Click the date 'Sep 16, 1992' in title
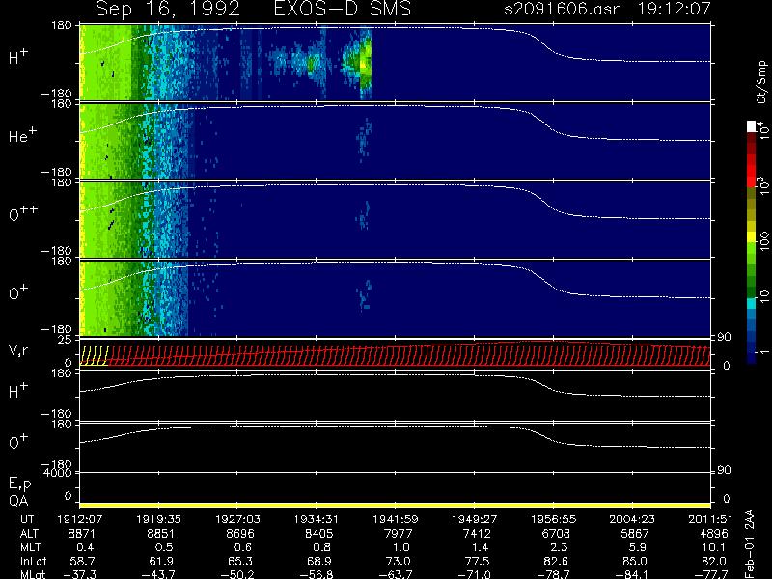The height and width of the screenshot is (579, 772). (168, 9)
